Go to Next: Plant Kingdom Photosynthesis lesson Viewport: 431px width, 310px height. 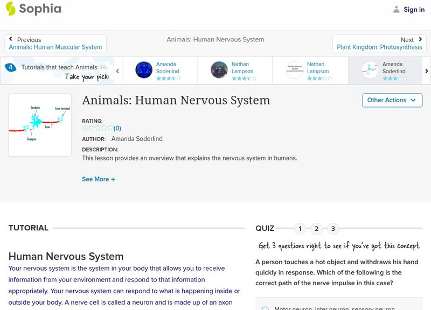click(379, 44)
